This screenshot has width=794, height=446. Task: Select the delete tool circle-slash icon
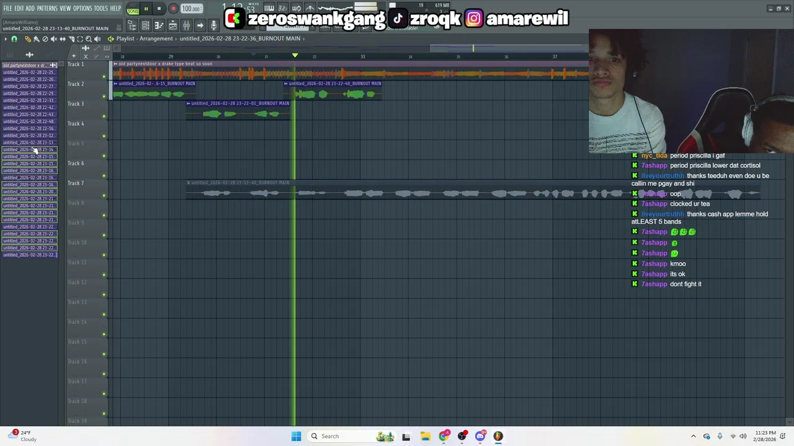(45, 38)
